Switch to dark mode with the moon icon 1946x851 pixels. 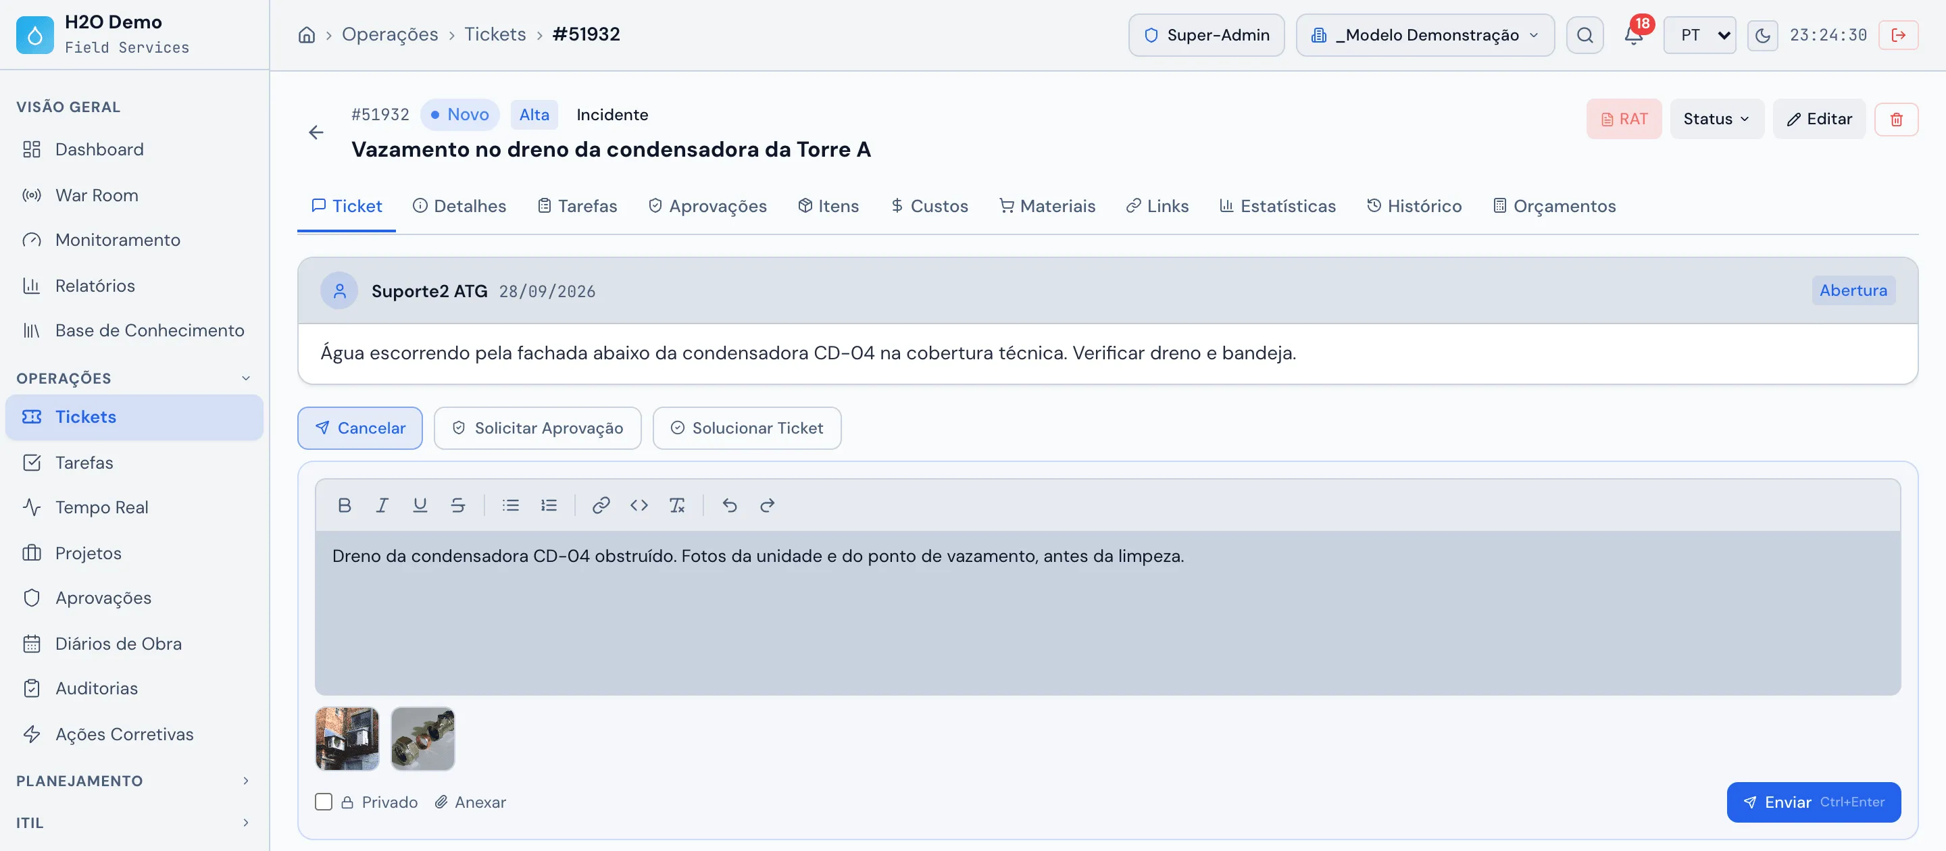click(1762, 34)
